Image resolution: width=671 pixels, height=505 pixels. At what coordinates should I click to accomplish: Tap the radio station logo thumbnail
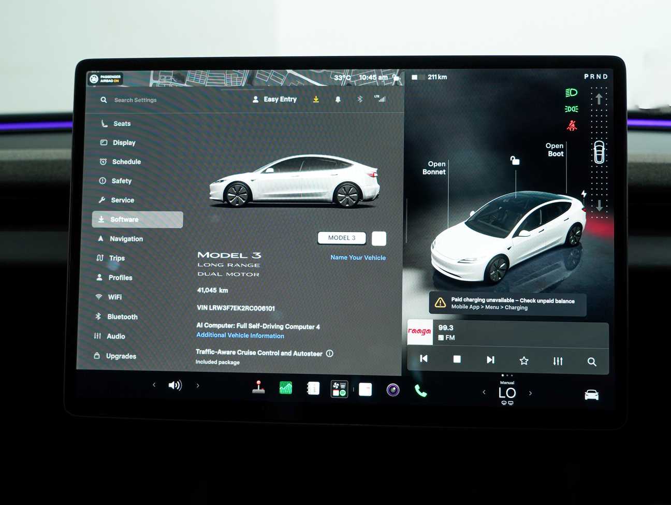420,332
